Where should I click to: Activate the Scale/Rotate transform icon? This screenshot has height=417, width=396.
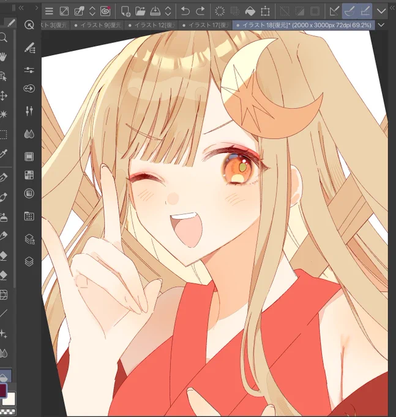coord(265,11)
